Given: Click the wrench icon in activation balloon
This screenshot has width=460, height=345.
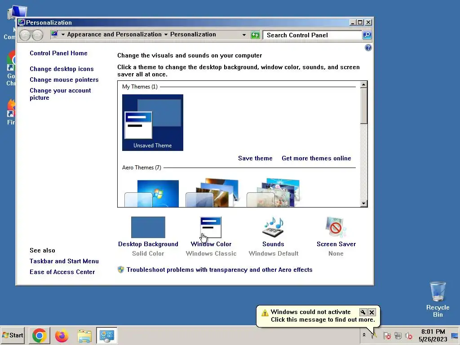Looking at the screenshot, I should [363, 312].
